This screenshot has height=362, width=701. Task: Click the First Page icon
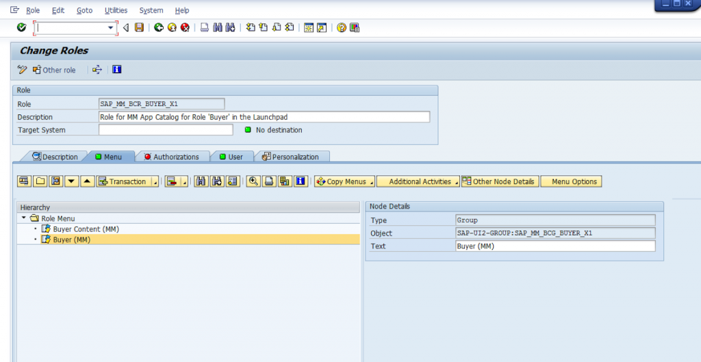click(251, 27)
